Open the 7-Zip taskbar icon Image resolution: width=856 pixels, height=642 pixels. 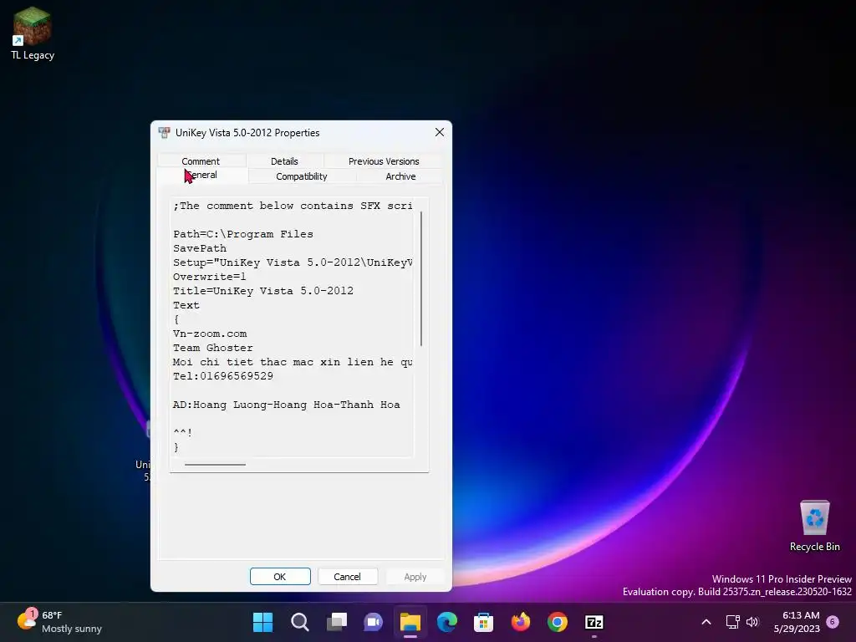click(x=594, y=622)
